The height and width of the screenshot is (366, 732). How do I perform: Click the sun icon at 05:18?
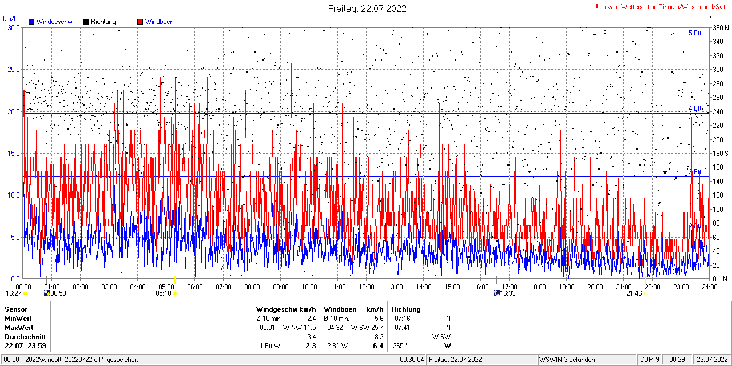(x=176, y=293)
